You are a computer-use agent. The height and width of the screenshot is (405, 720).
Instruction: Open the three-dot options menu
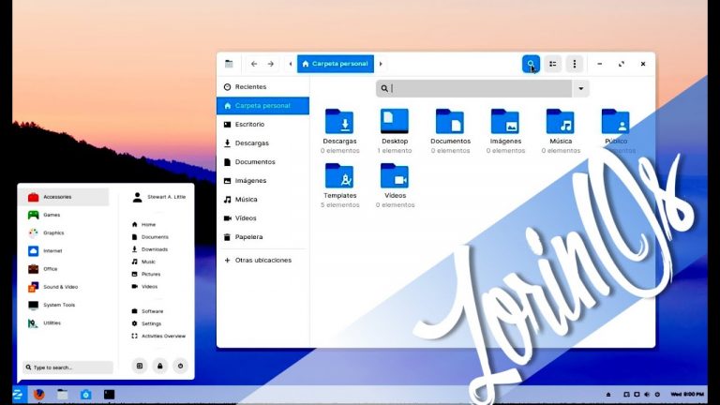pos(575,64)
